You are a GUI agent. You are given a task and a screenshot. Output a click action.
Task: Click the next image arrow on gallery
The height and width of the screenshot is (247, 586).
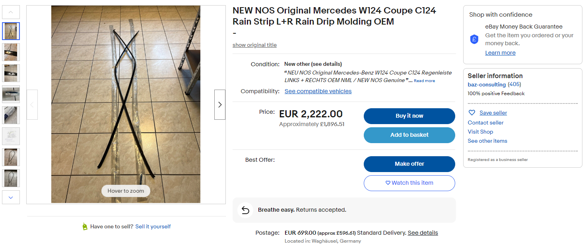click(220, 105)
